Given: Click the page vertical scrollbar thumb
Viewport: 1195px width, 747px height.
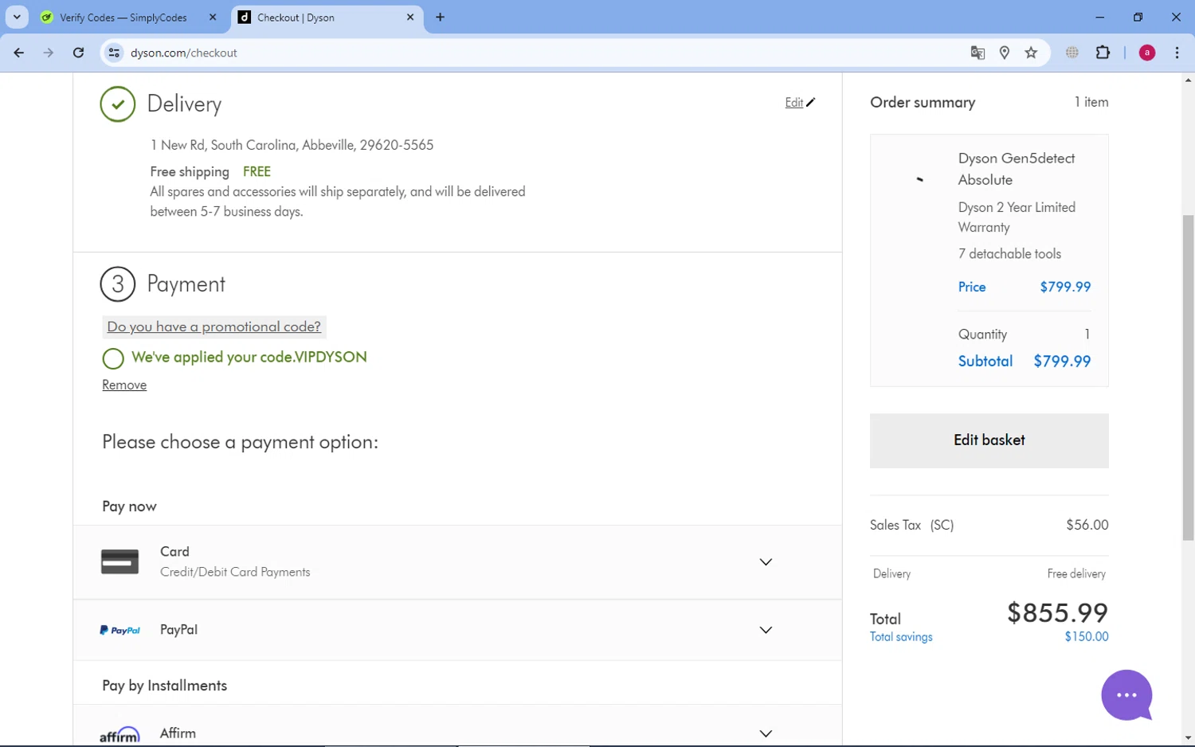Looking at the screenshot, I should click(x=1188, y=378).
